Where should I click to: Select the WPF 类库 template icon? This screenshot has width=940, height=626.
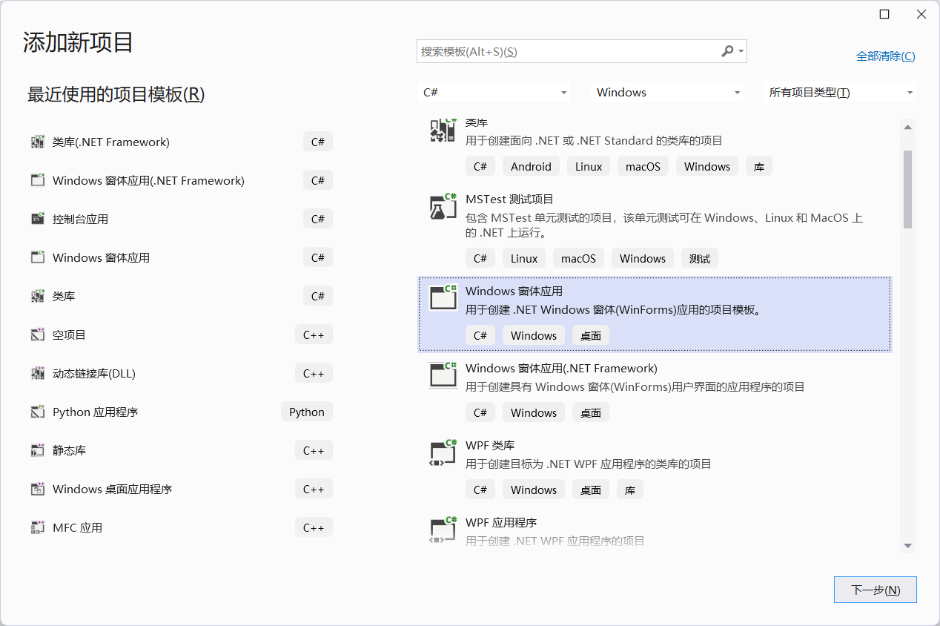click(443, 452)
